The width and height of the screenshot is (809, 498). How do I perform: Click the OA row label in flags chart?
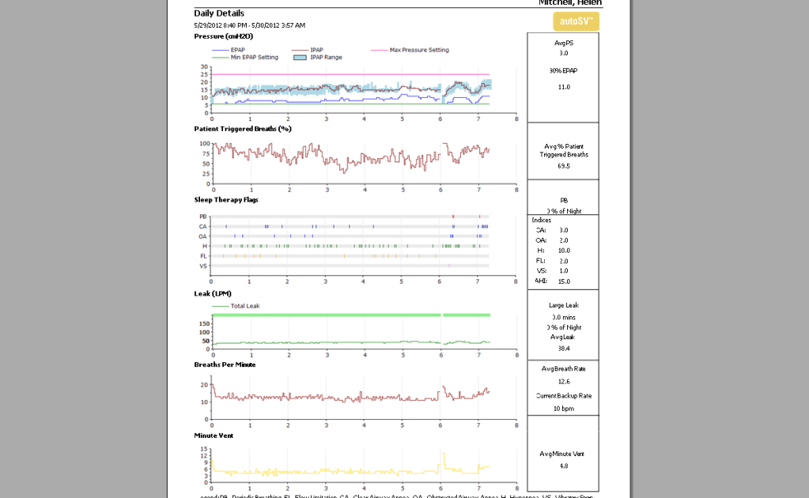point(202,236)
